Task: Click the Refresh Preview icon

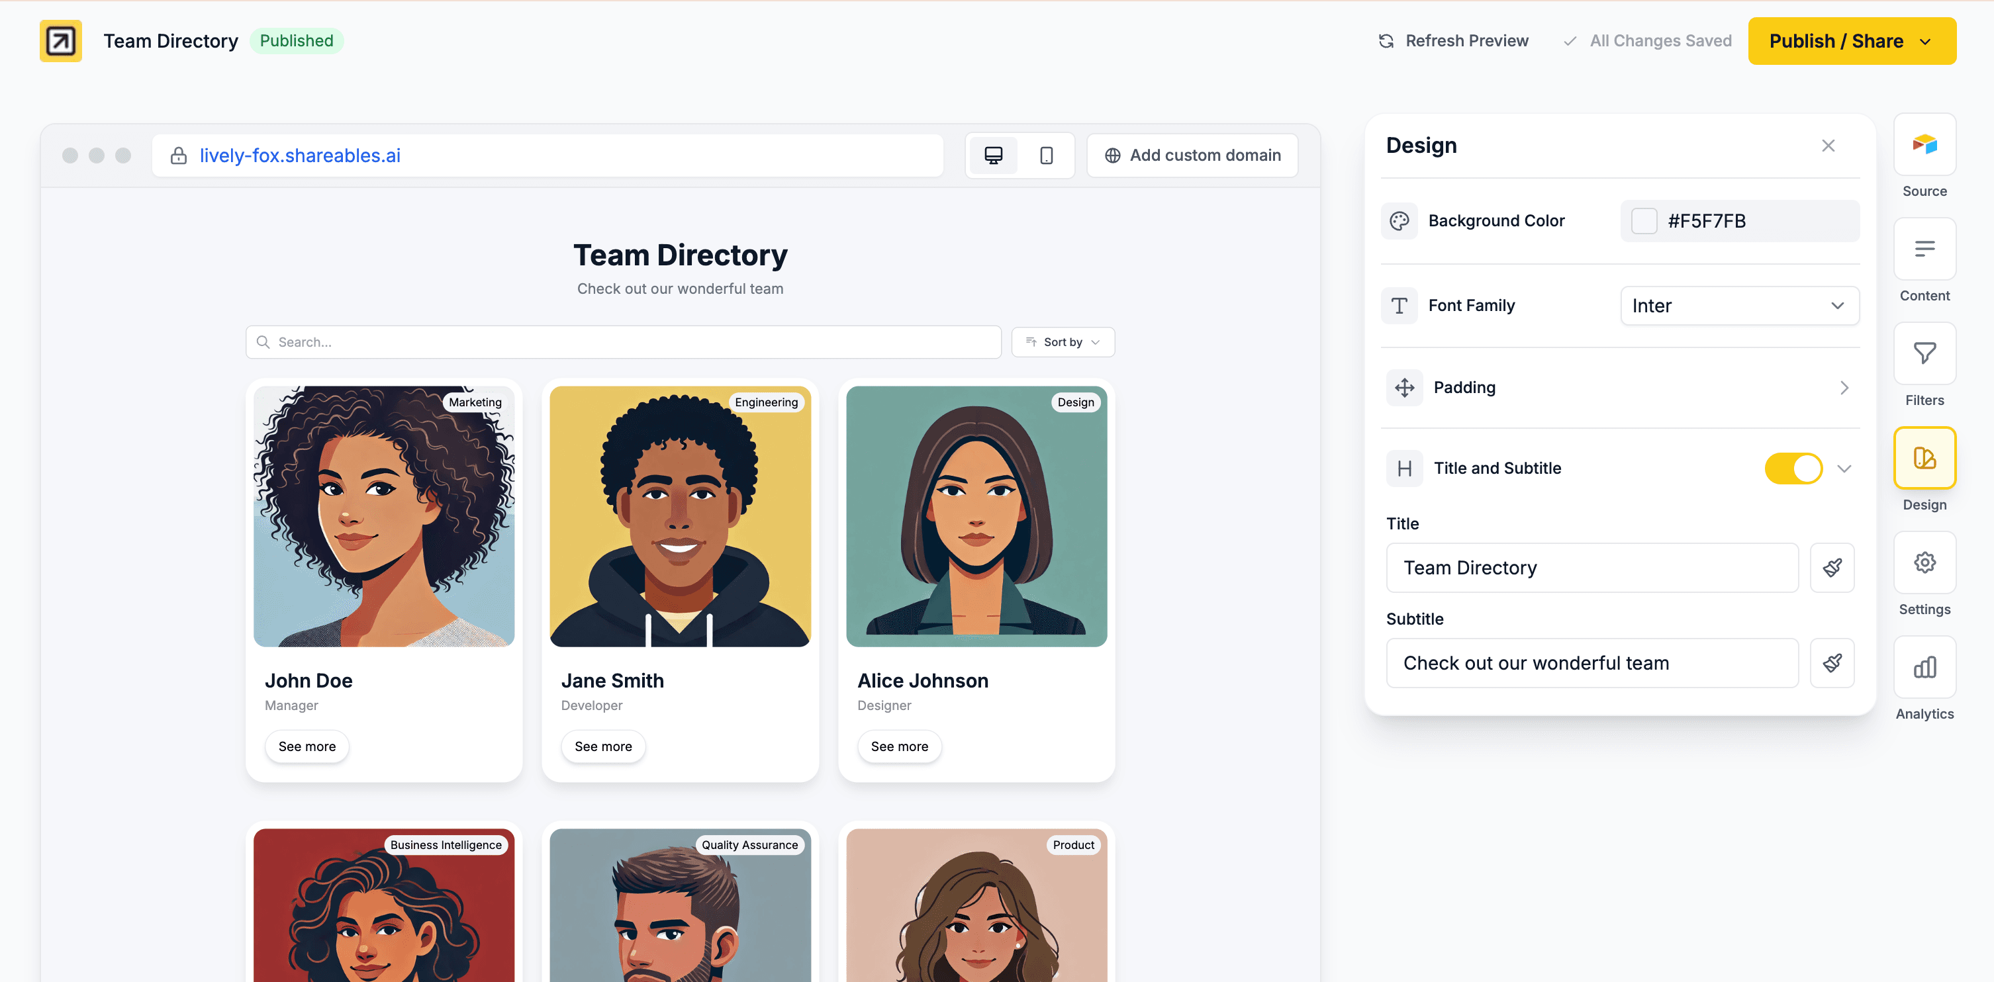Action: tap(1386, 41)
